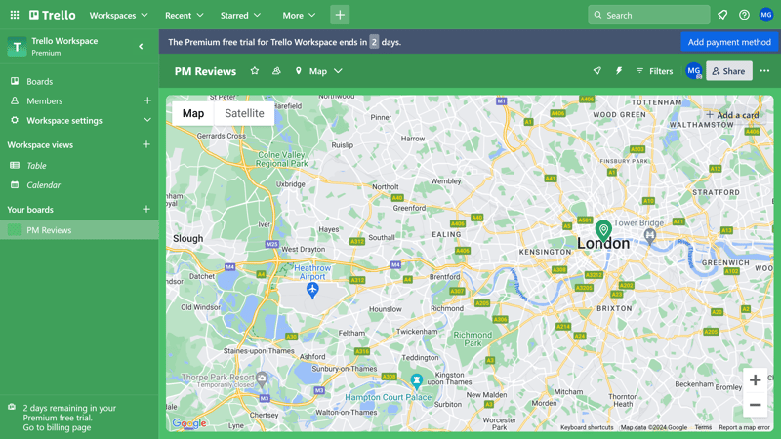Screen dimensions: 781x439
Task: Click the PM Reviews board title
Action: click(x=205, y=71)
